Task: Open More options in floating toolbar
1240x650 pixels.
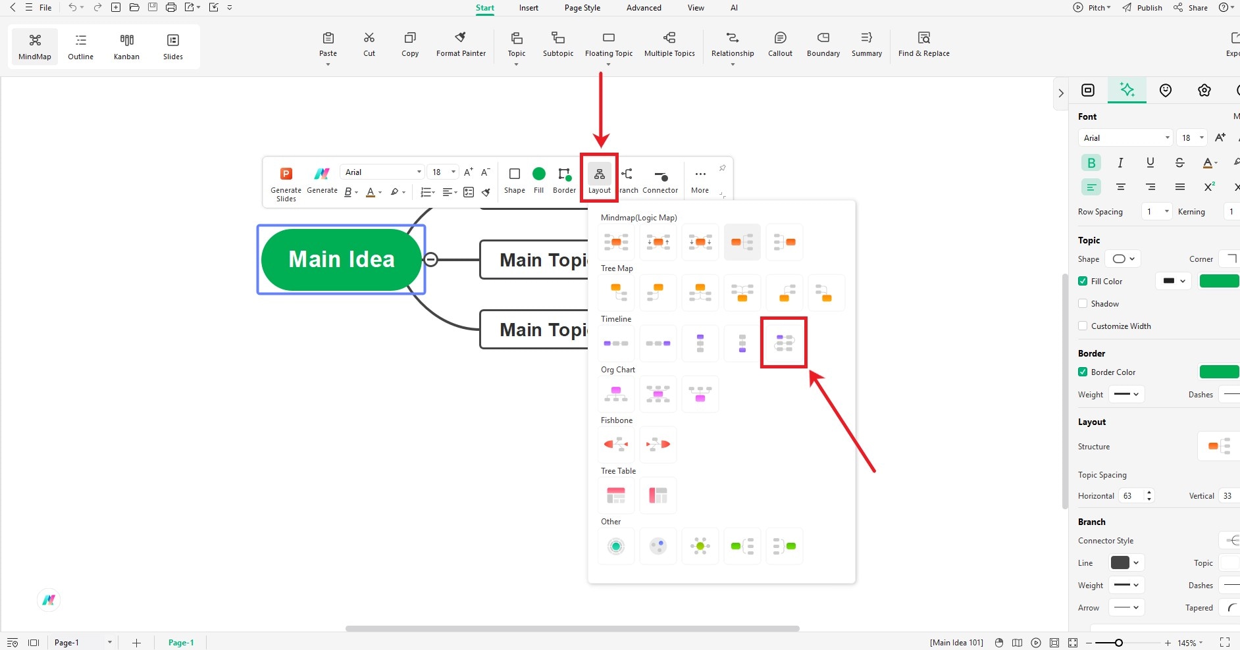Action: coord(700,180)
